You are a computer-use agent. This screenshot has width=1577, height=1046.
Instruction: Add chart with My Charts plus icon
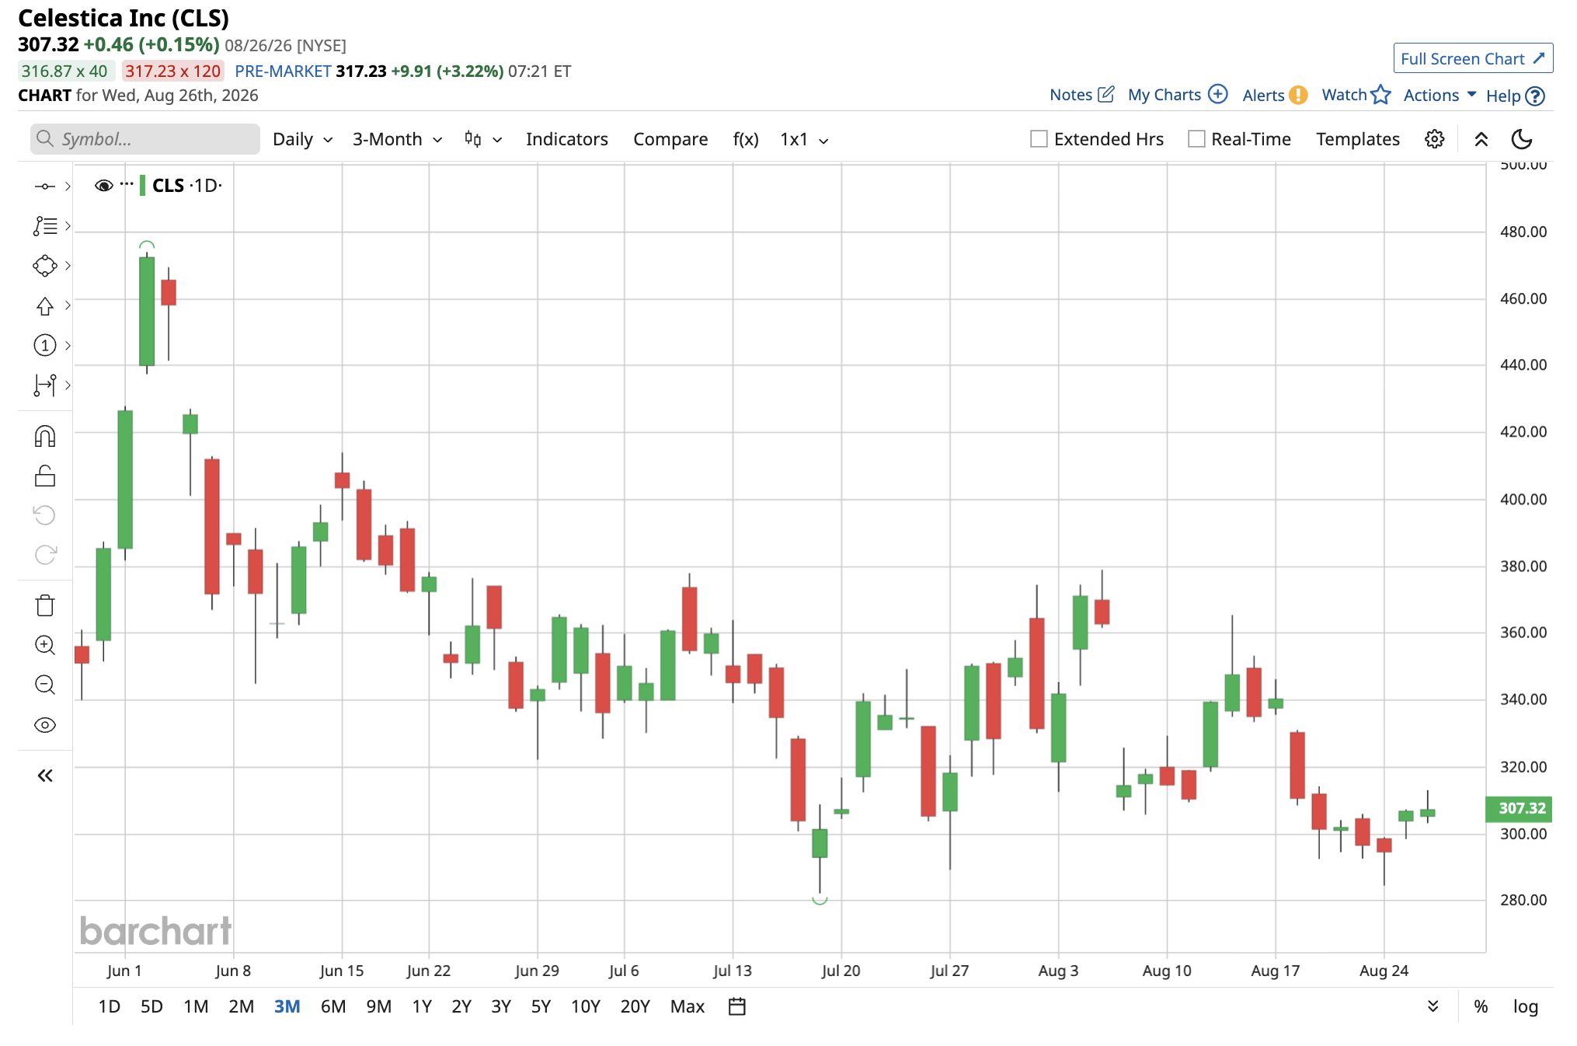click(1218, 94)
